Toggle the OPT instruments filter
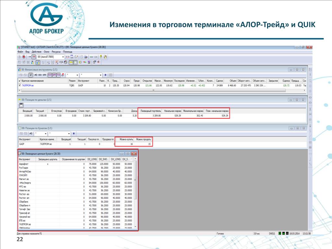This screenshot has width=332, height=249. tap(54, 75)
